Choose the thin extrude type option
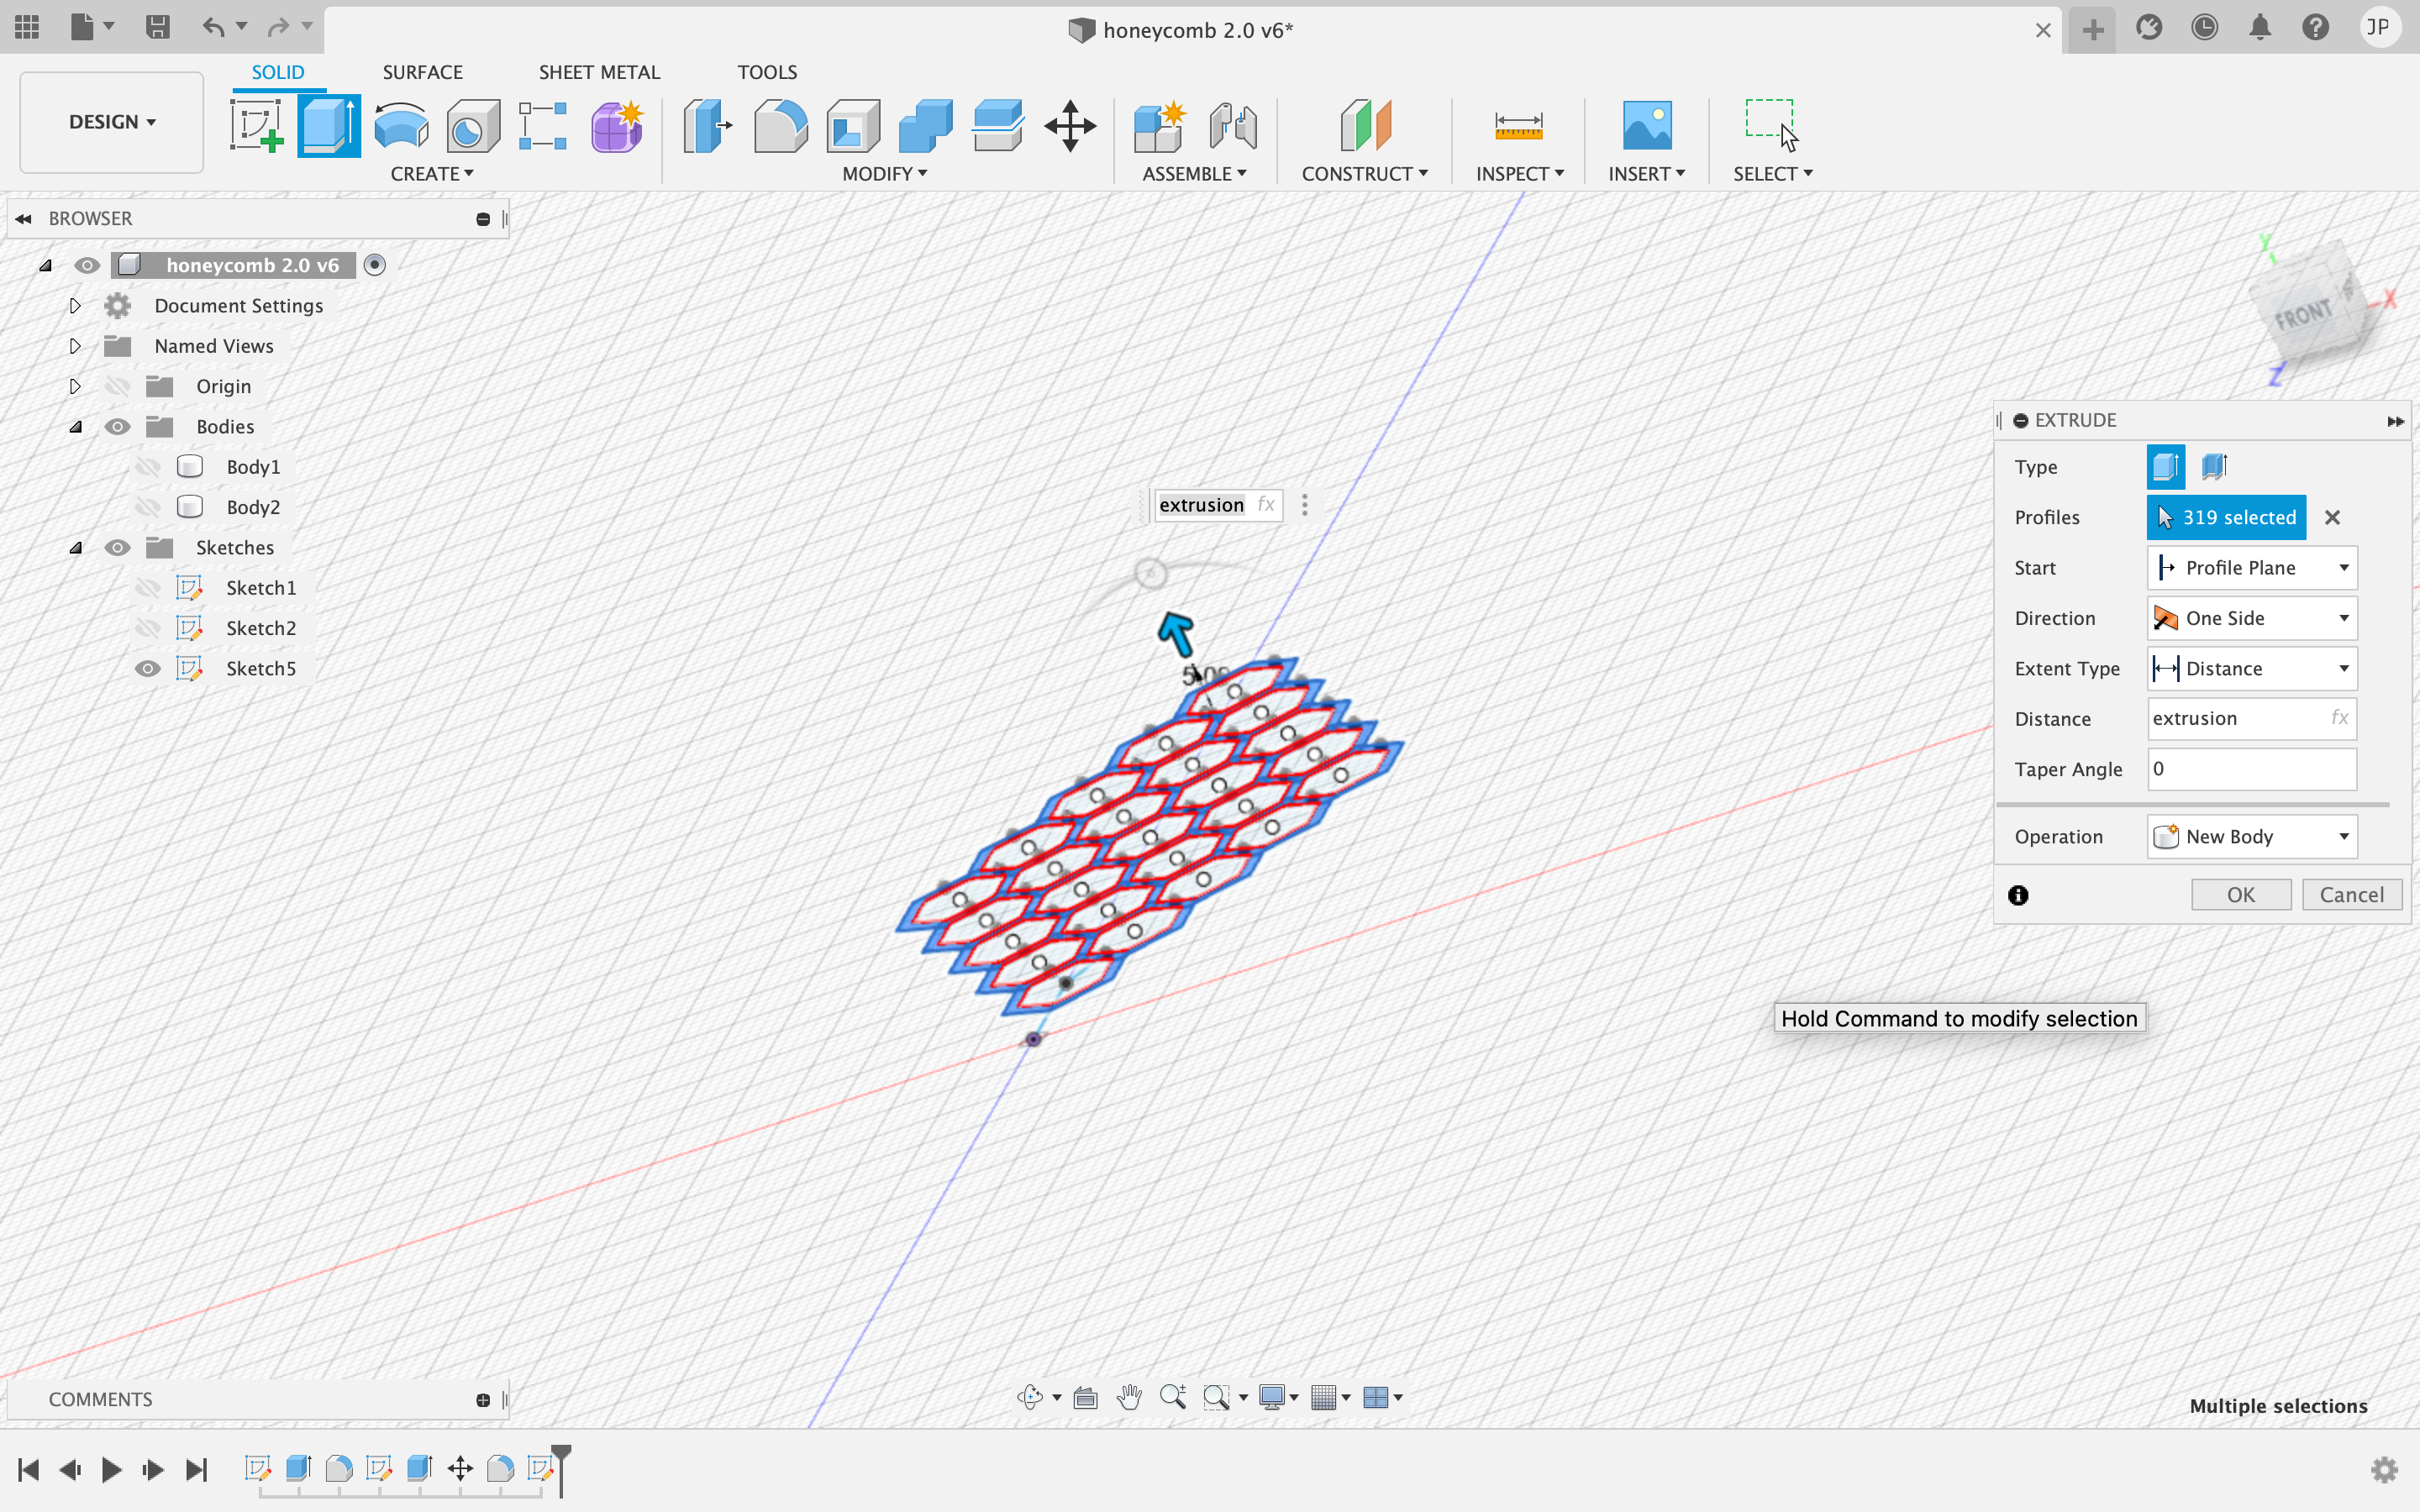2420x1512 pixels. pyautogui.click(x=2214, y=466)
